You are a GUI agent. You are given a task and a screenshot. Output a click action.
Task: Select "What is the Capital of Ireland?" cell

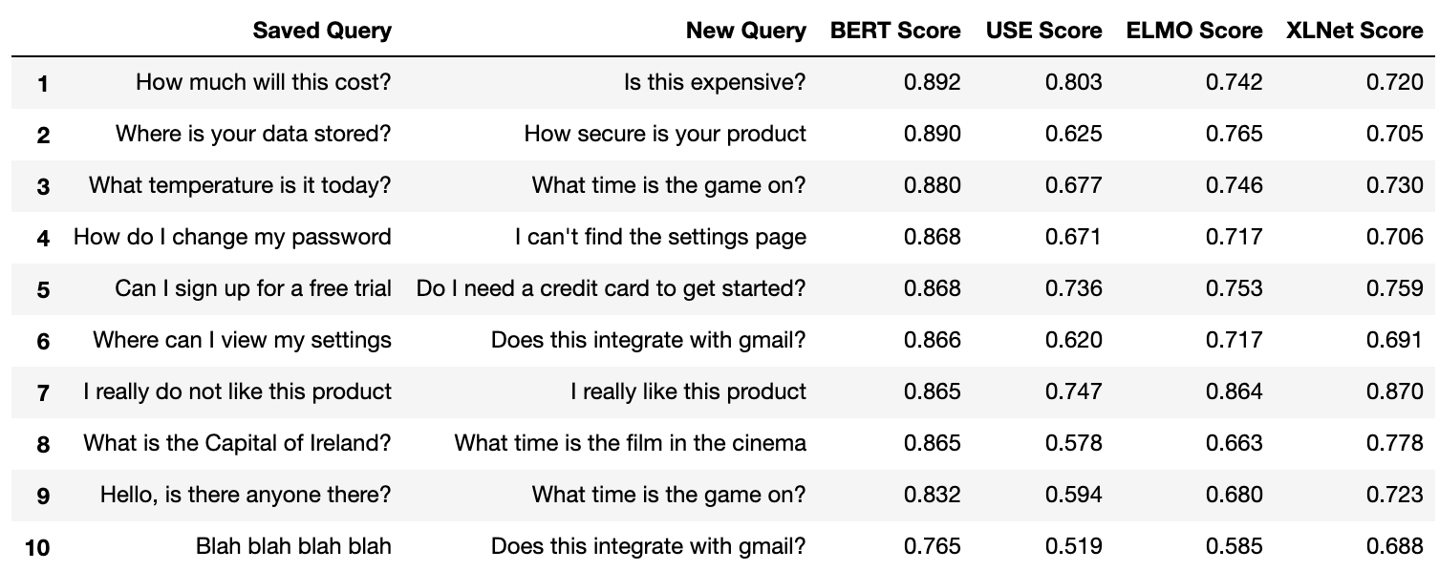point(237,443)
